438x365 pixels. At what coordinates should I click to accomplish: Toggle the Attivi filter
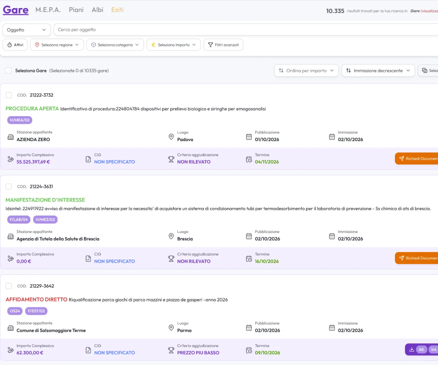[x=15, y=45]
